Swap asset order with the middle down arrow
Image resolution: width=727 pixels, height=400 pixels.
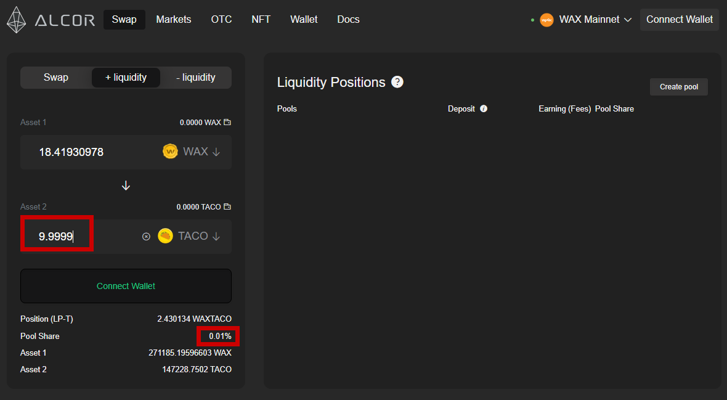click(x=126, y=186)
